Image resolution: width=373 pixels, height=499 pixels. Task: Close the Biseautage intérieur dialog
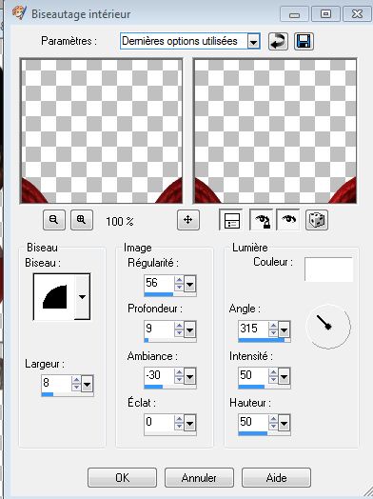357,14
